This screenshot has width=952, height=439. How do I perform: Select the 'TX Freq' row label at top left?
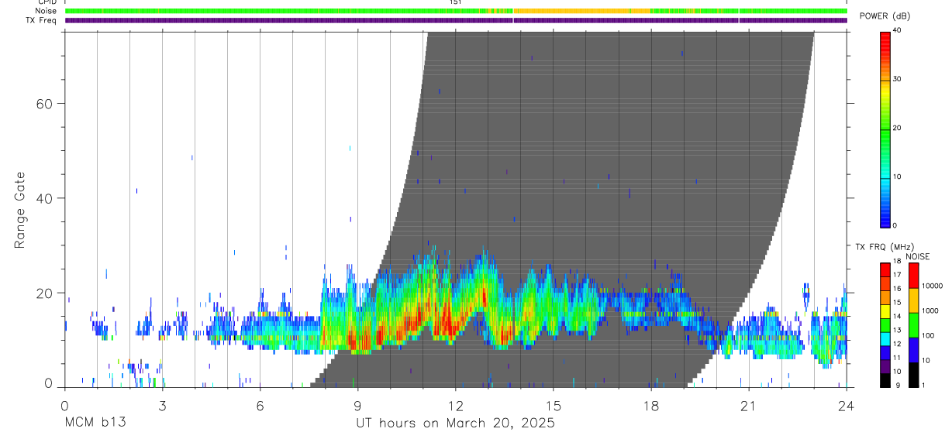pyautogui.click(x=41, y=20)
